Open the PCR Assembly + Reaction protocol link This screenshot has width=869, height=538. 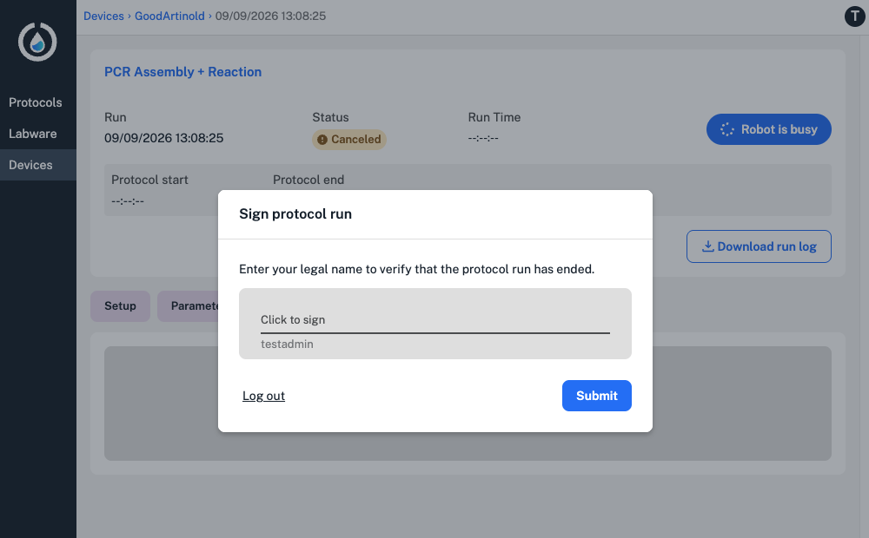click(182, 72)
